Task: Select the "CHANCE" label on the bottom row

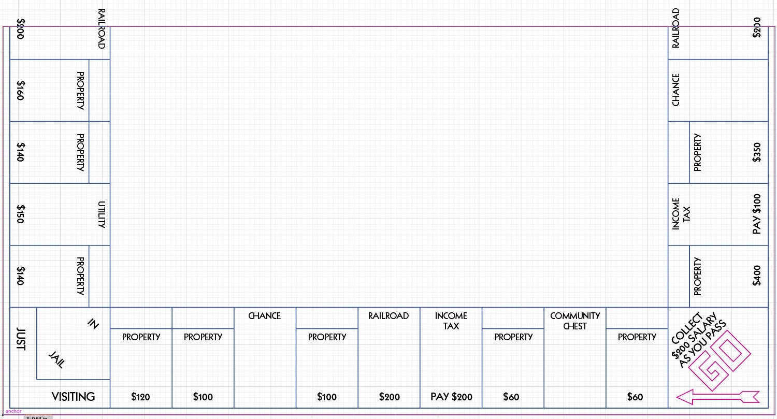Action: click(x=265, y=316)
